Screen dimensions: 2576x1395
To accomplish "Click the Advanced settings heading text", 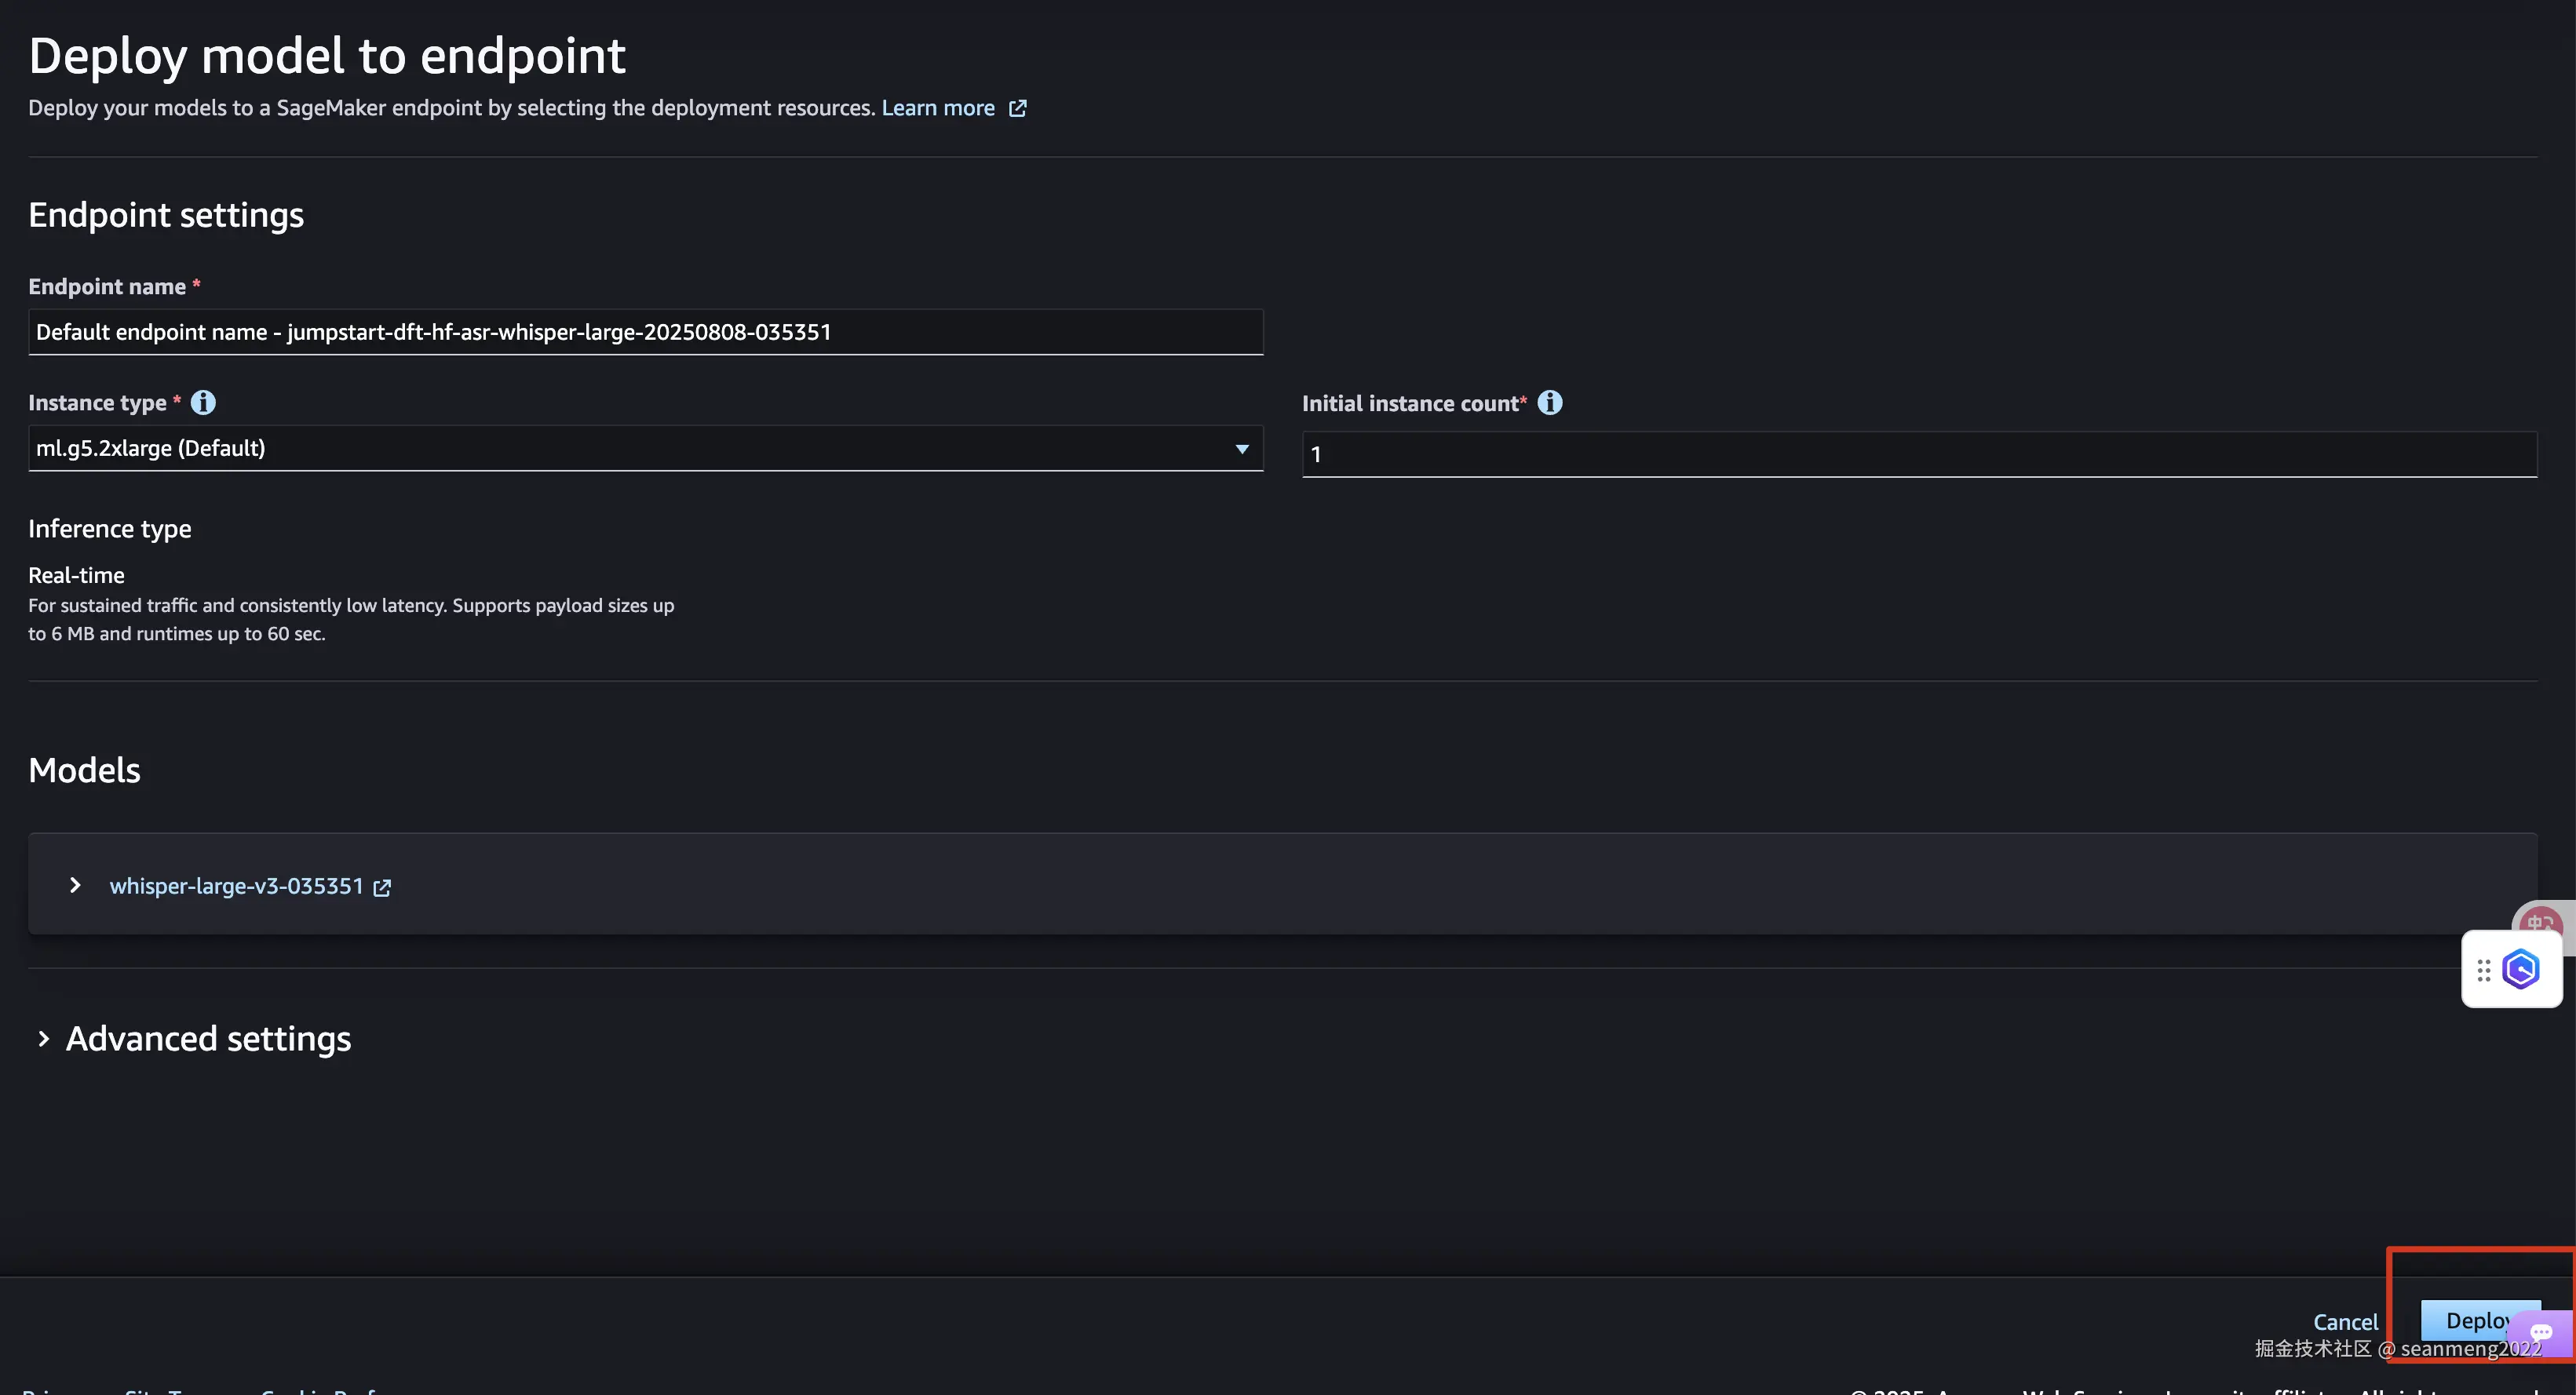I will 208,1040.
